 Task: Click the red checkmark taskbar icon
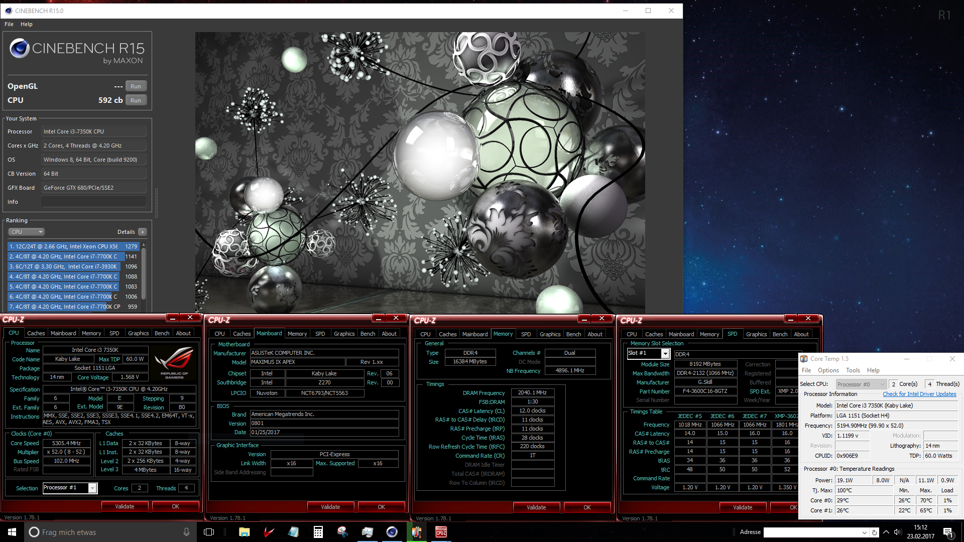tap(269, 532)
